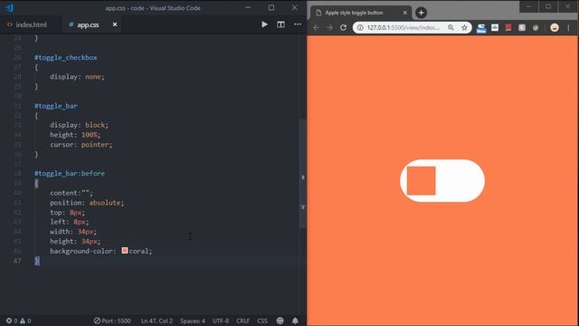
Task: Click the feedback smiley icon in status bar
Action: [x=280, y=321]
